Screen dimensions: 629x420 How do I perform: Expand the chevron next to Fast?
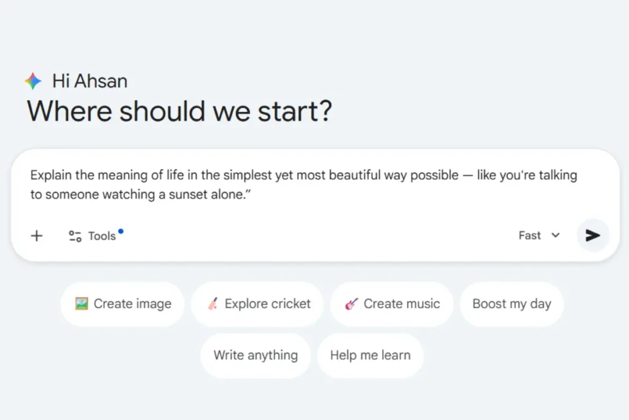556,236
